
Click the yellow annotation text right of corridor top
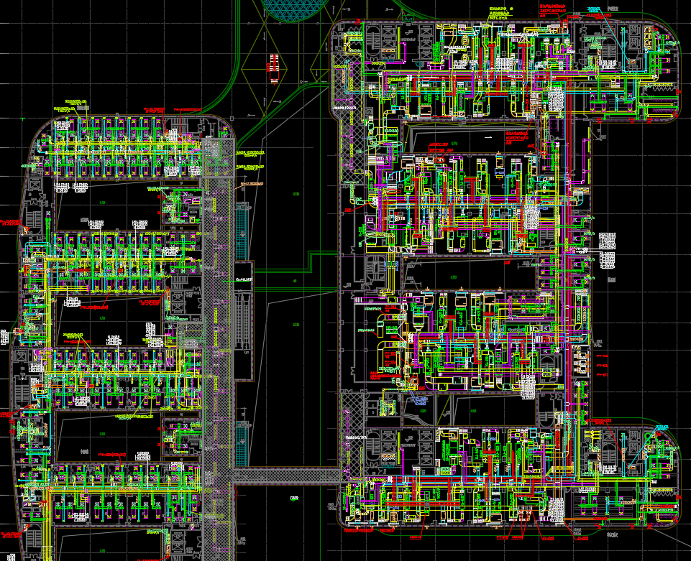point(250,153)
